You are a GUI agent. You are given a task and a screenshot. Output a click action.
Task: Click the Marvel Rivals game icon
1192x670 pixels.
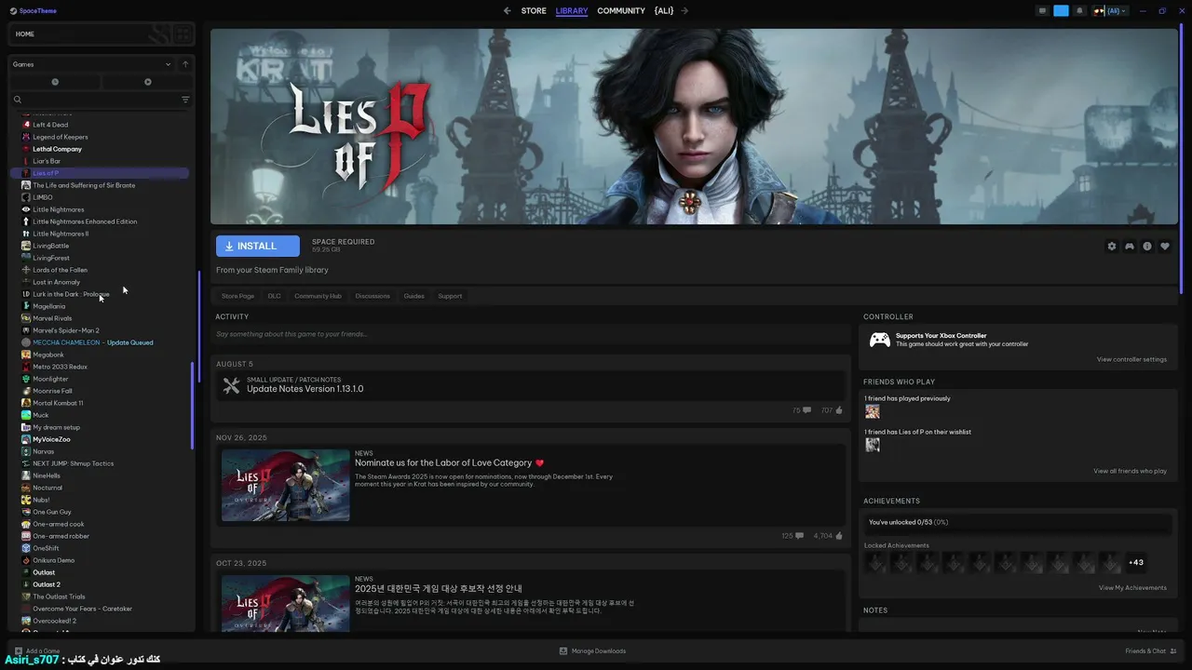[26, 318]
